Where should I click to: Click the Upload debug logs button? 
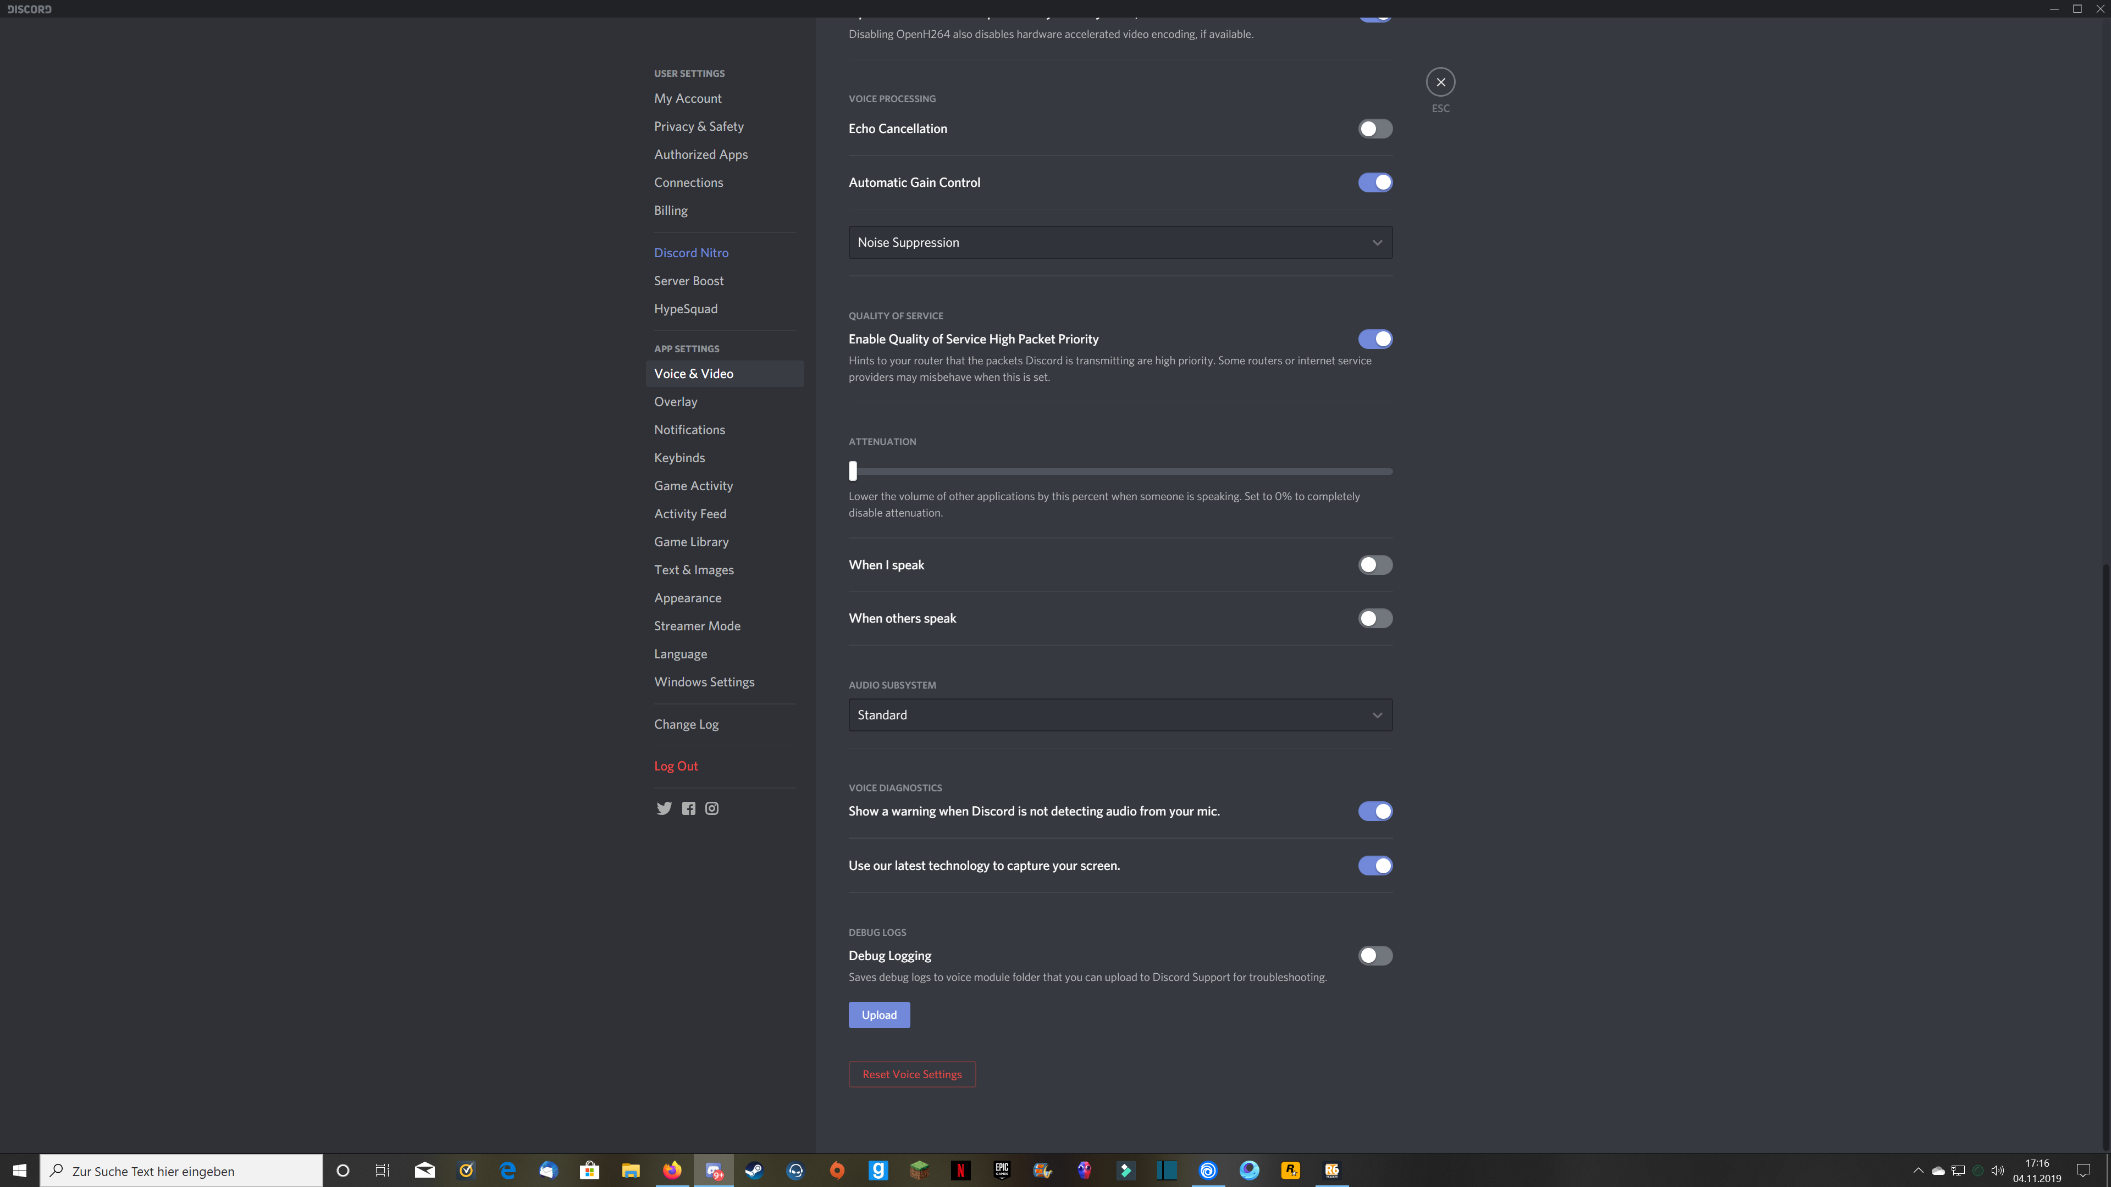coord(878,1015)
